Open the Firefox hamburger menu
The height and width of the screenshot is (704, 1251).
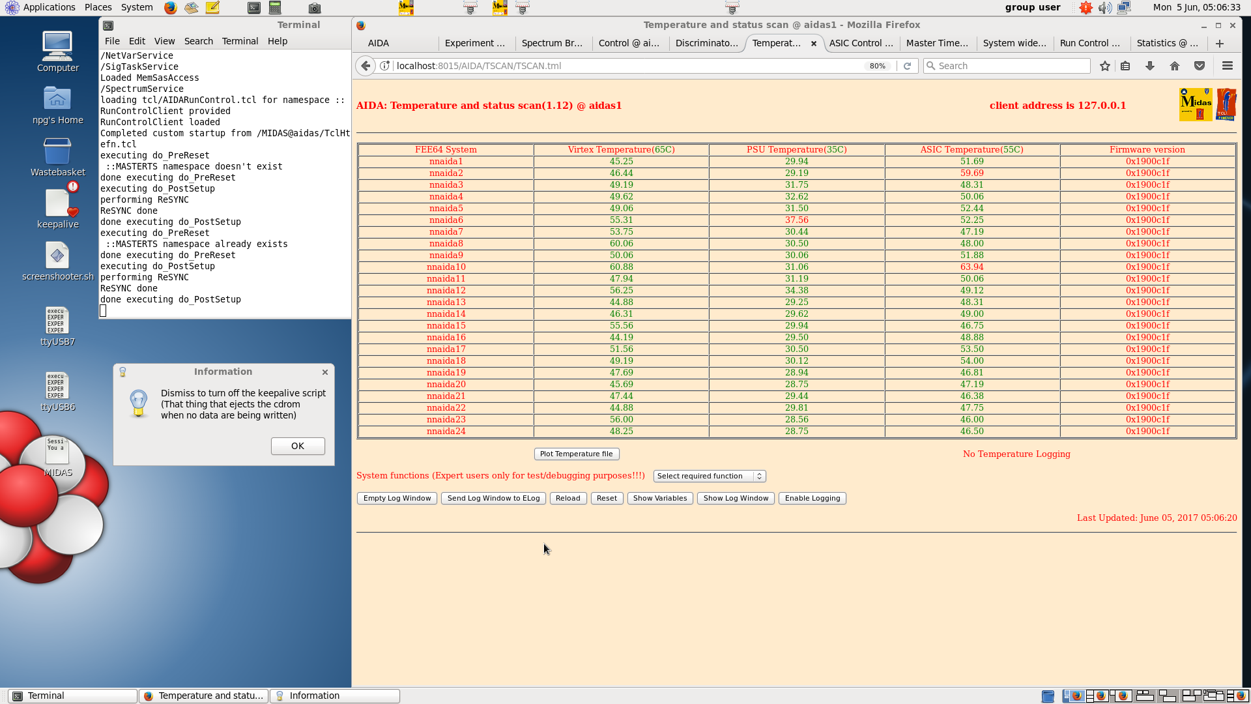coord(1228,66)
